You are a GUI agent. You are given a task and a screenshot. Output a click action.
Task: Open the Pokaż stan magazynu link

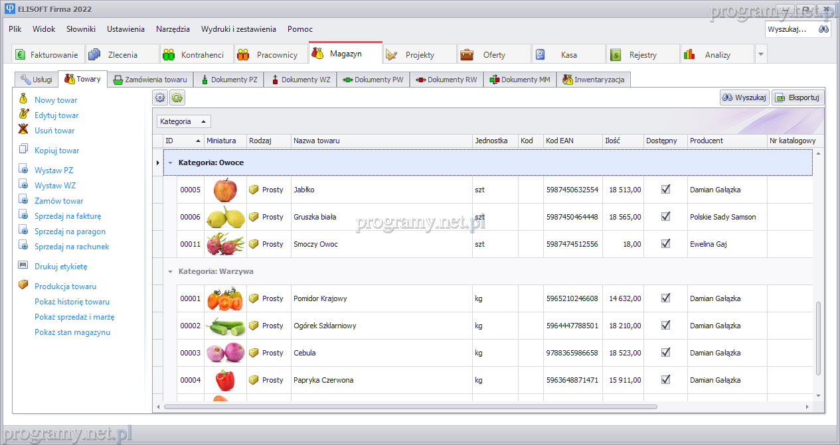point(72,332)
